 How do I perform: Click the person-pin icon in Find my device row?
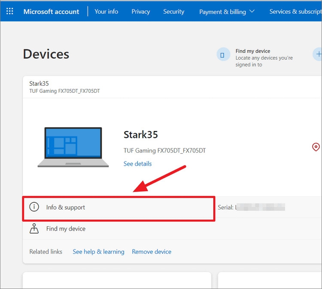pos(34,228)
